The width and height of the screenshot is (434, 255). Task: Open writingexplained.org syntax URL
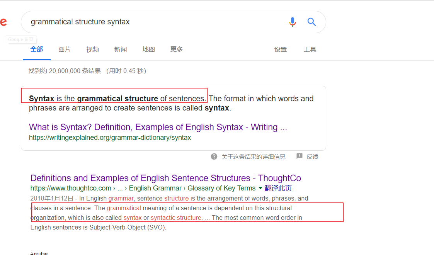110,138
